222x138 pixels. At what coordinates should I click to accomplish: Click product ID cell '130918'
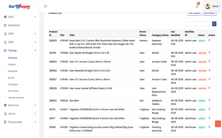pos(53,127)
